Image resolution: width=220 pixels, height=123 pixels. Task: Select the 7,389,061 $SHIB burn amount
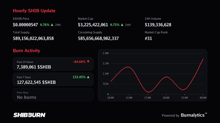(34, 67)
